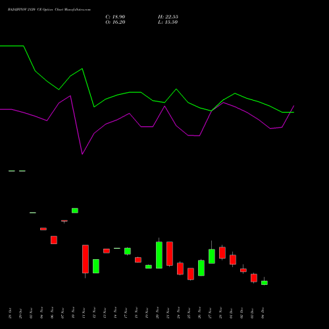The image size is (329, 329).
Task: Click the 14 Nov date label
Action: [115, 313]
